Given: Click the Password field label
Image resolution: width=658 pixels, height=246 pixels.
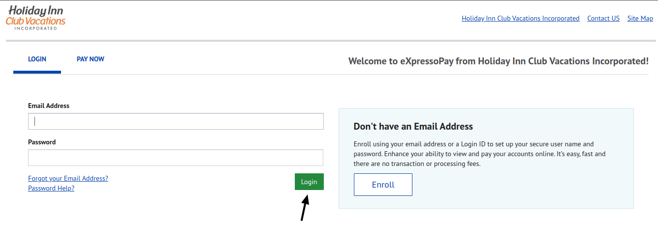Looking at the screenshot, I should (42, 142).
